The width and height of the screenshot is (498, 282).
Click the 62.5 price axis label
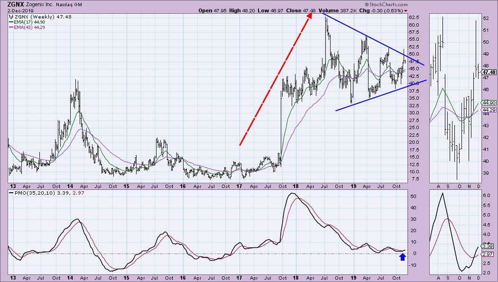pyautogui.click(x=414, y=17)
